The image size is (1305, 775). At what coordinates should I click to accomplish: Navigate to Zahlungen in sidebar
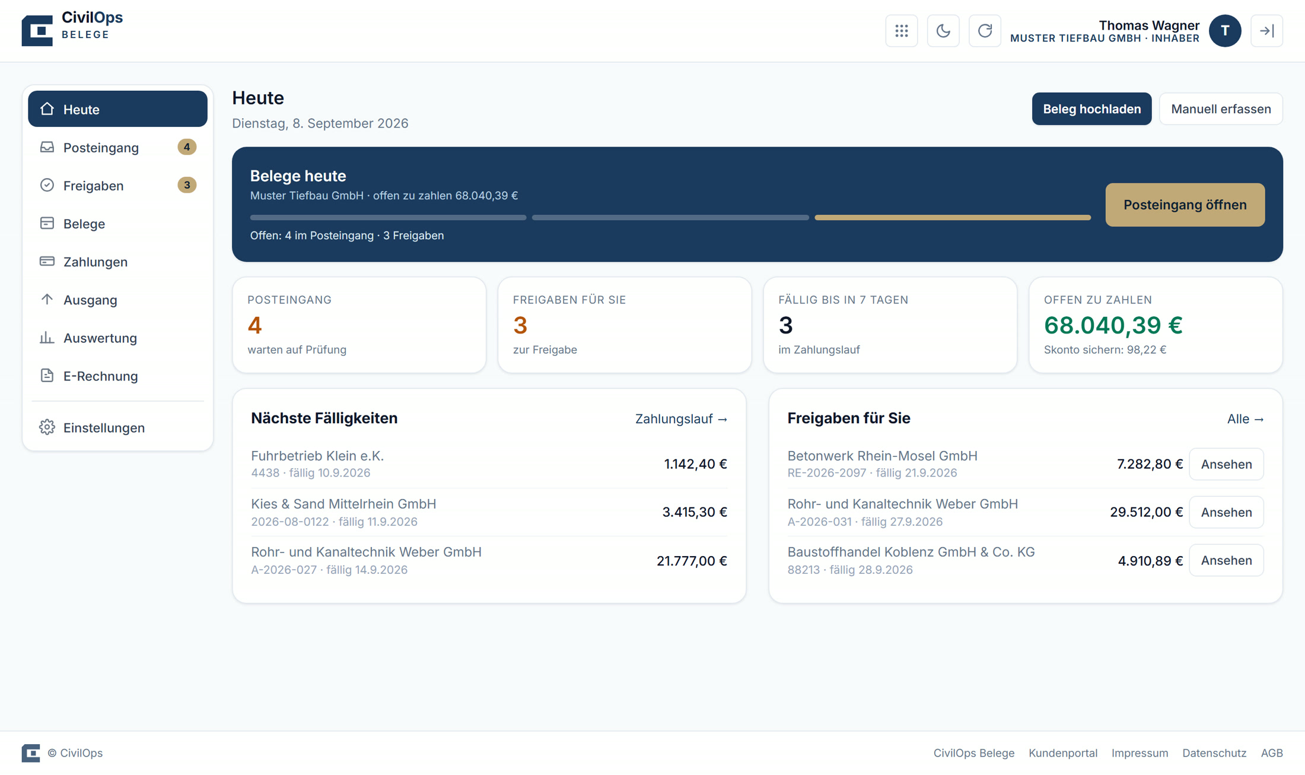117,261
